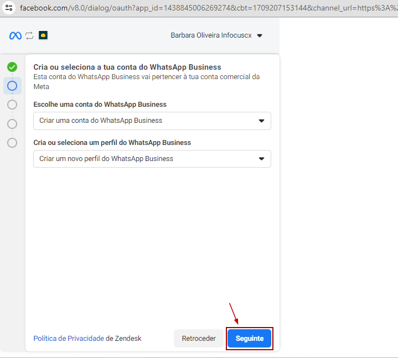This screenshot has height=358, width=398.
Task: Click the sync arrows icon beside Meta logo
Action: [29, 35]
